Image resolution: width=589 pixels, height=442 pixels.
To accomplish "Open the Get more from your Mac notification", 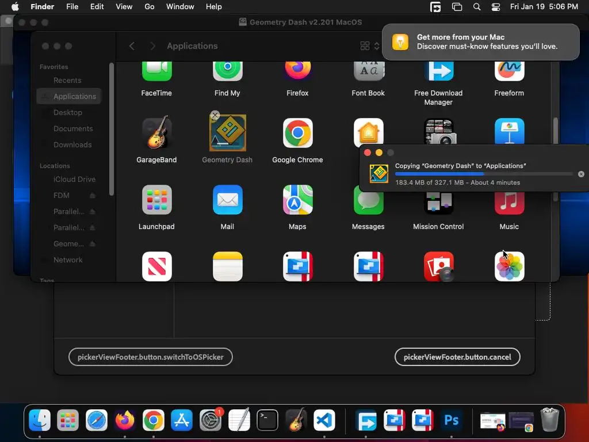I will [481, 41].
